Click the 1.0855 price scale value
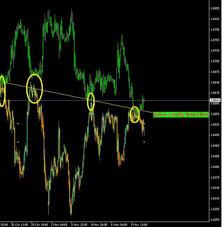This screenshot has width=222, height=227. click(215, 8)
